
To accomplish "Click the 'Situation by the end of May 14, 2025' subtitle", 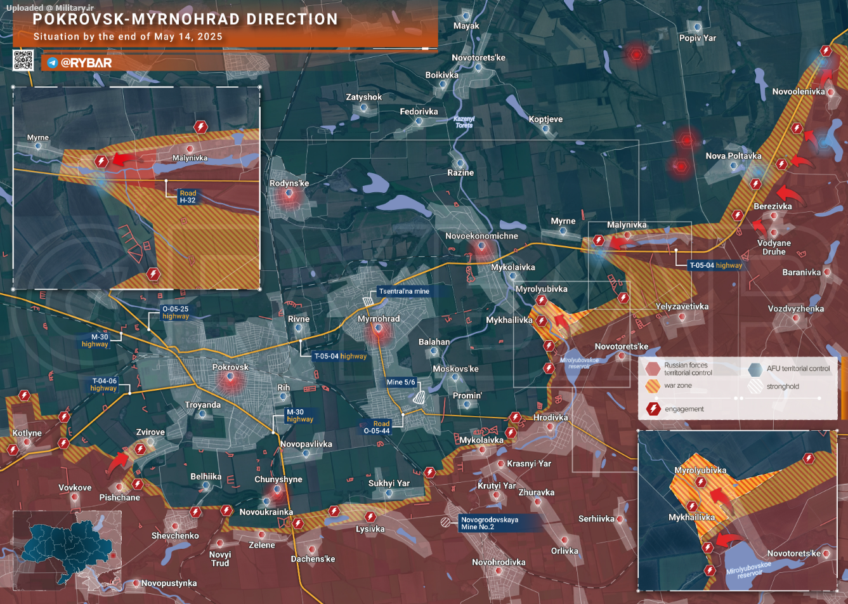I will (128, 37).
